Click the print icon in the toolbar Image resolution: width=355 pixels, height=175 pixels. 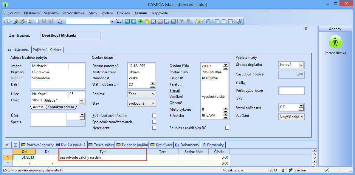22,21
